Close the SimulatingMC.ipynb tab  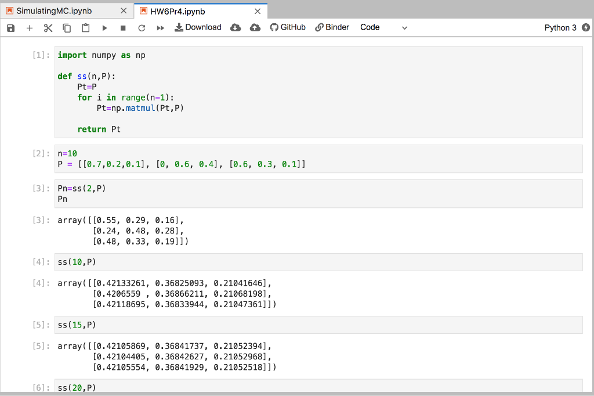click(124, 11)
